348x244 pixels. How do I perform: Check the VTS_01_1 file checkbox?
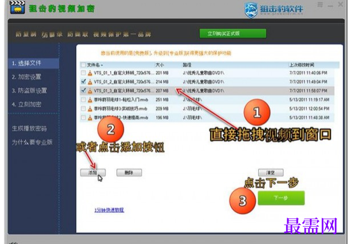[83, 73]
